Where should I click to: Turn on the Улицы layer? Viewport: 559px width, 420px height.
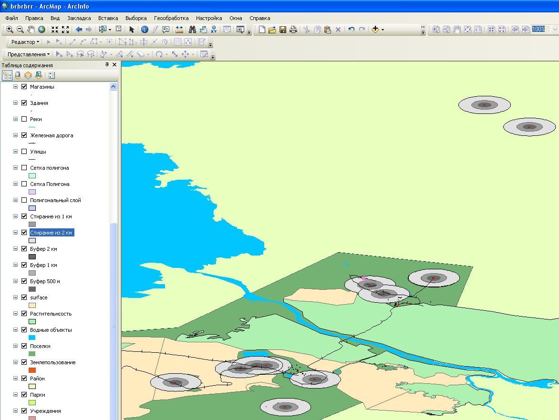coord(24,152)
